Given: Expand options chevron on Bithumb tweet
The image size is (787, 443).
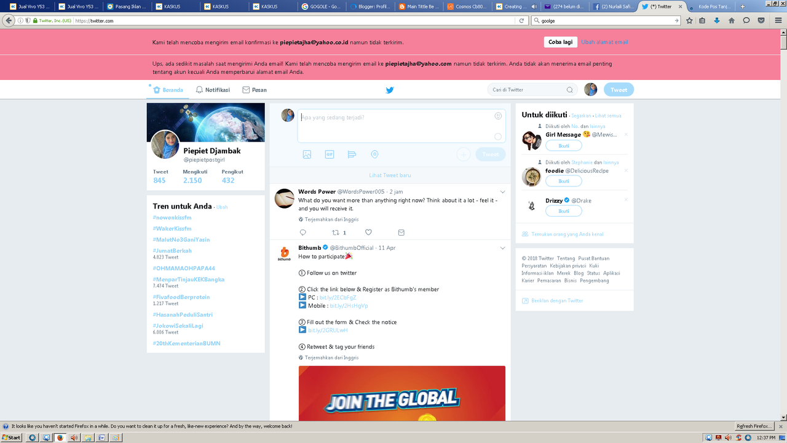Looking at the screenshot, I should (x=502, y=248).
